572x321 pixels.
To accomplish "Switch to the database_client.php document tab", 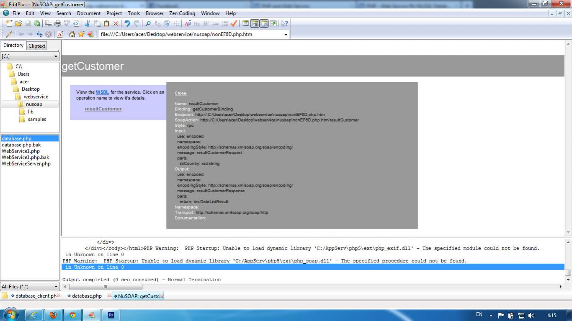I will (x=35, y=296).
